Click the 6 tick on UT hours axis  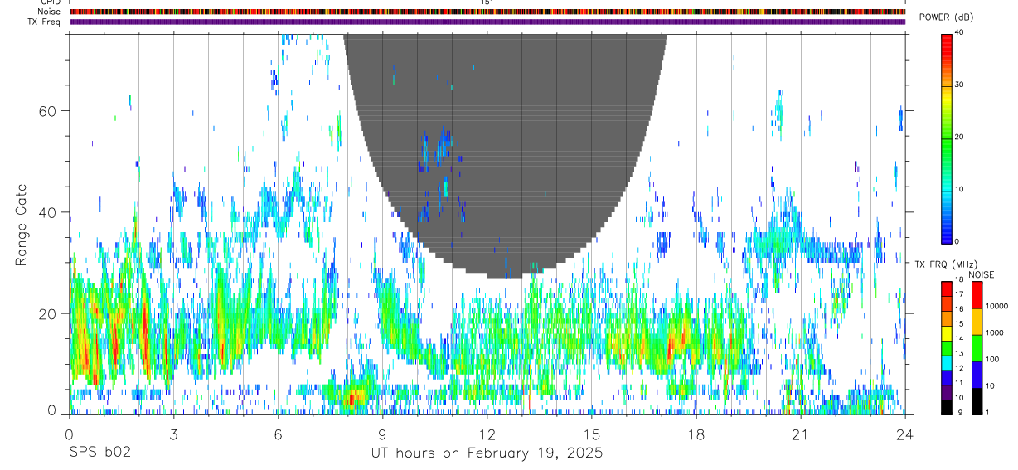click(278, 434)
